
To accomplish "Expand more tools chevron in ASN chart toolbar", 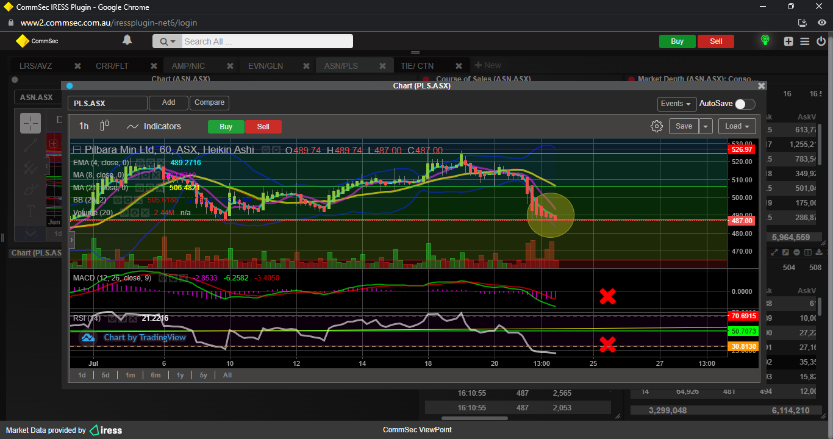I will click(30, 233).
